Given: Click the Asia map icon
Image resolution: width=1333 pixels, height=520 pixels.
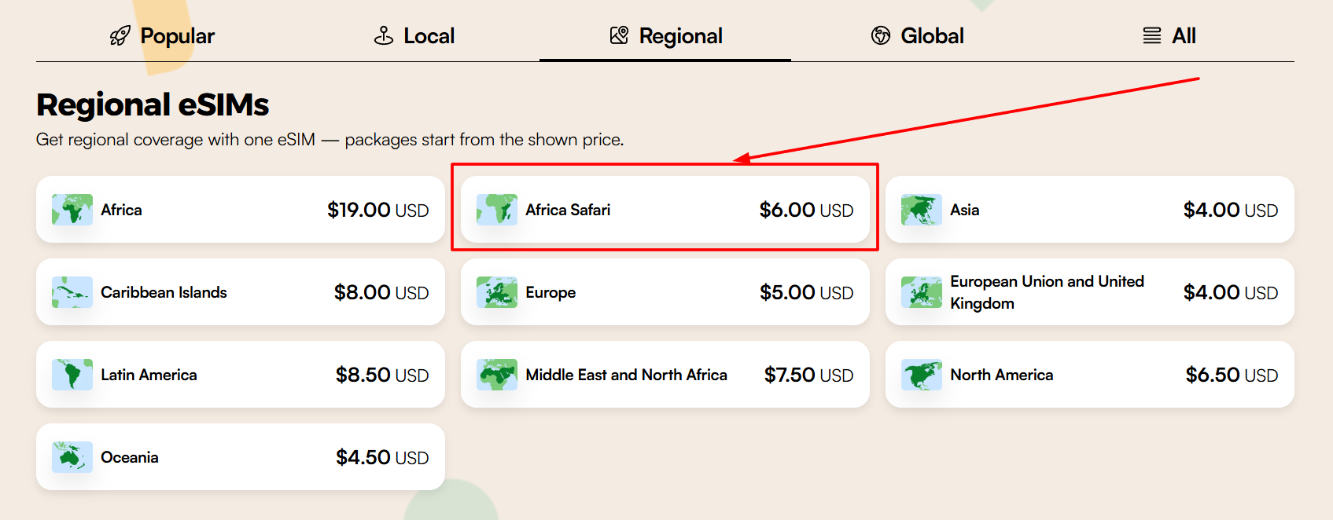Looking at the screenshot, I should (x=922, y=210).
